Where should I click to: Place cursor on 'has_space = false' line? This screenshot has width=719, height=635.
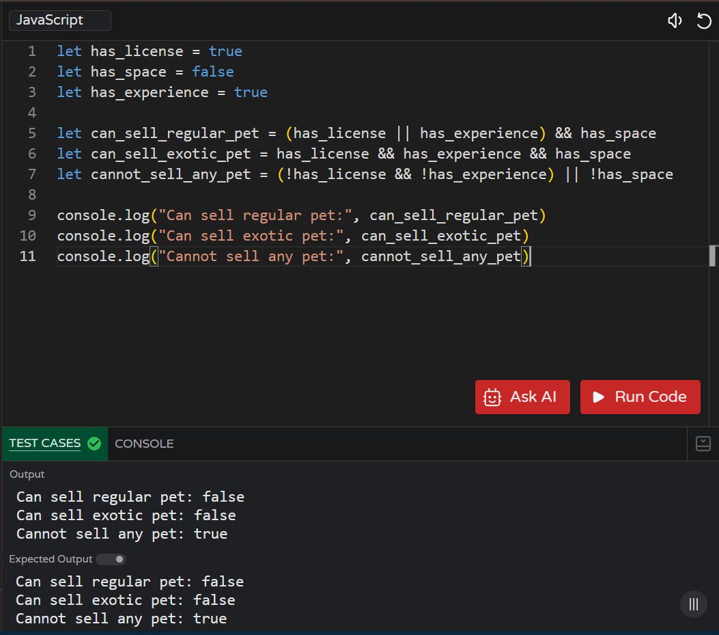[145, 72]
